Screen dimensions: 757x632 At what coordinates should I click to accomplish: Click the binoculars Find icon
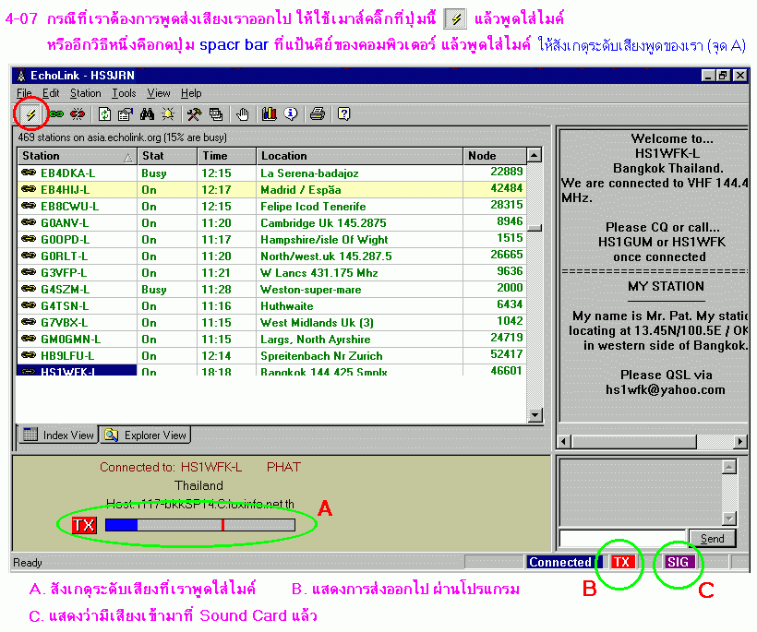[x=147, y=114]
